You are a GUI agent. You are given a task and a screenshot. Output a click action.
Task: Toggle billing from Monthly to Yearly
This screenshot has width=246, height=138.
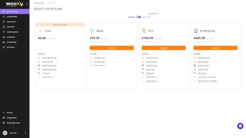coord(138,17)
